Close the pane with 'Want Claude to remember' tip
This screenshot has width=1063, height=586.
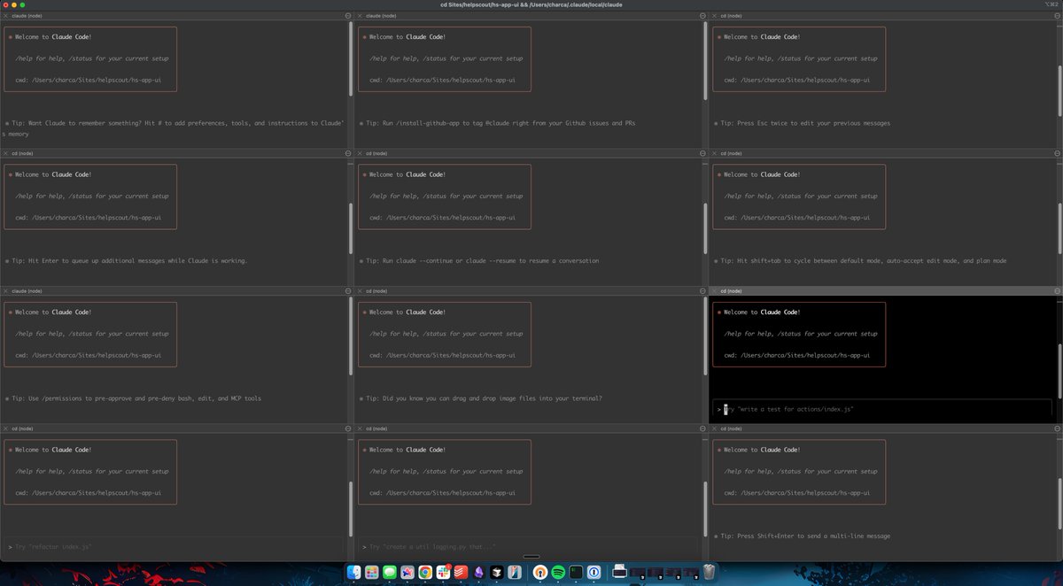tap(5, 15)
